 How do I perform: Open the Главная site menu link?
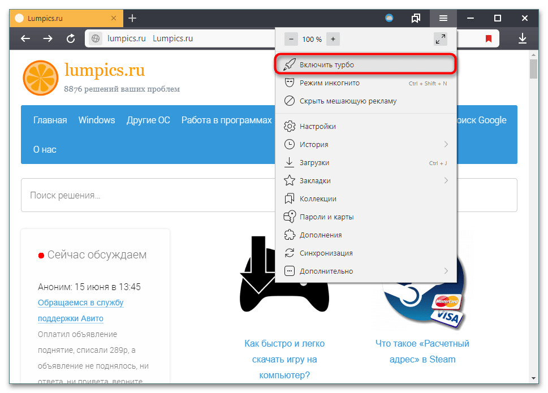50,120
